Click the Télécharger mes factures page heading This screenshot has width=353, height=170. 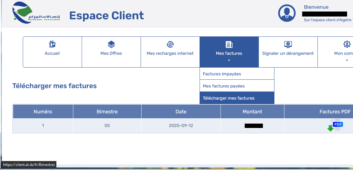tap(55, 86)
